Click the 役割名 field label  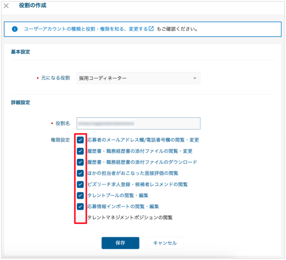[63, 123]
